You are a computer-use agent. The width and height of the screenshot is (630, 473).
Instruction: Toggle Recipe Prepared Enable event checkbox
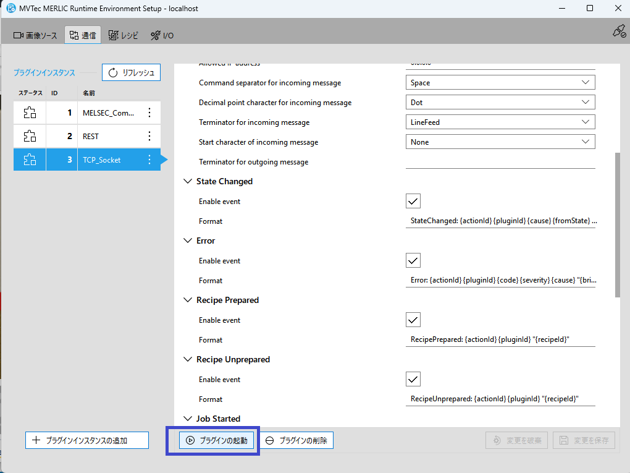tap(413, 320)
